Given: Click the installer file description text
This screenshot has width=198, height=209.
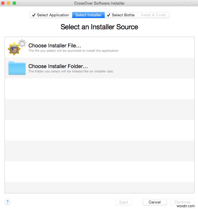Looking at the screenshot, I should (73, 51).
